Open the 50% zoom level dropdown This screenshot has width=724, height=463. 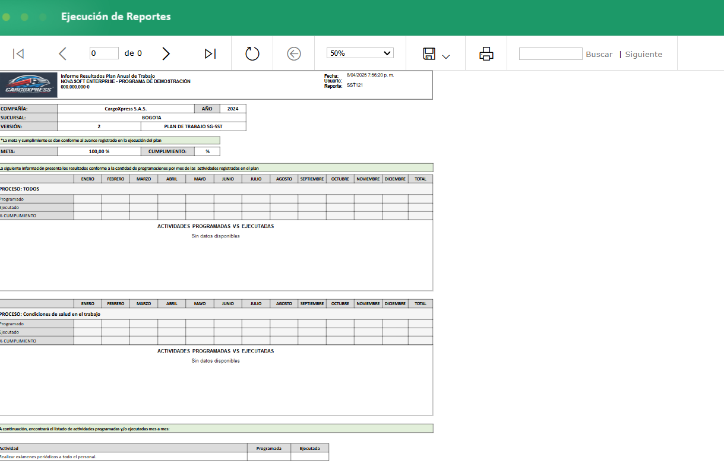tap(360, 53)
